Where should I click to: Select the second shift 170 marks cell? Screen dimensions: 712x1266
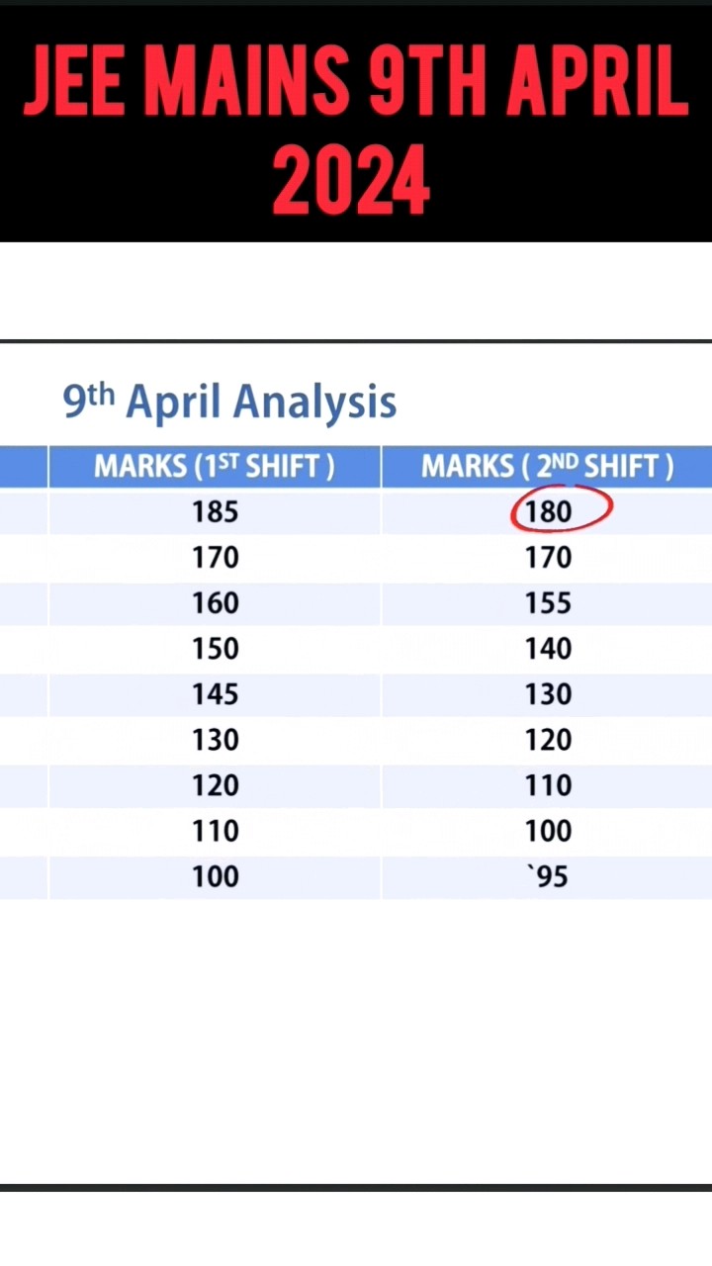click(548, 558)
